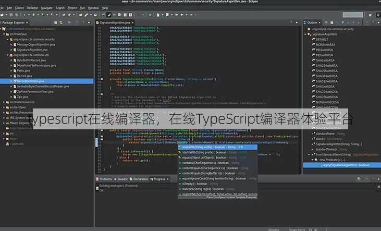Select apply(SignatureAlgorithm) row in Outline
Screen dimensions: 381x231
342,165
